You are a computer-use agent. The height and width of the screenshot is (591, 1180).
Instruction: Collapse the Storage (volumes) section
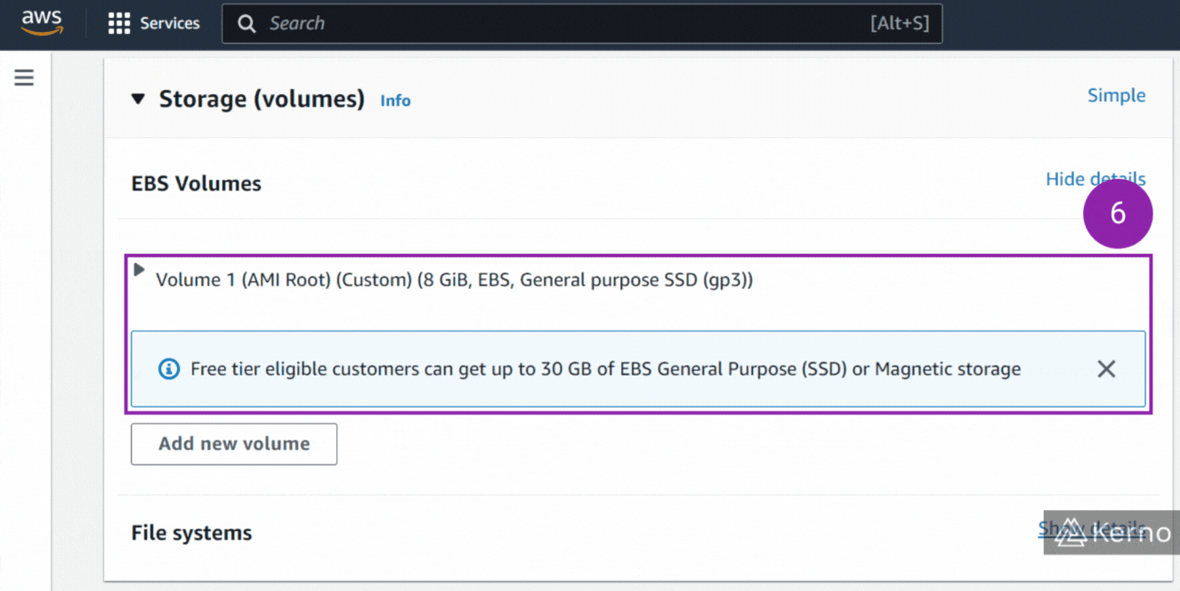pyautogui.click(x=138, y=99)
